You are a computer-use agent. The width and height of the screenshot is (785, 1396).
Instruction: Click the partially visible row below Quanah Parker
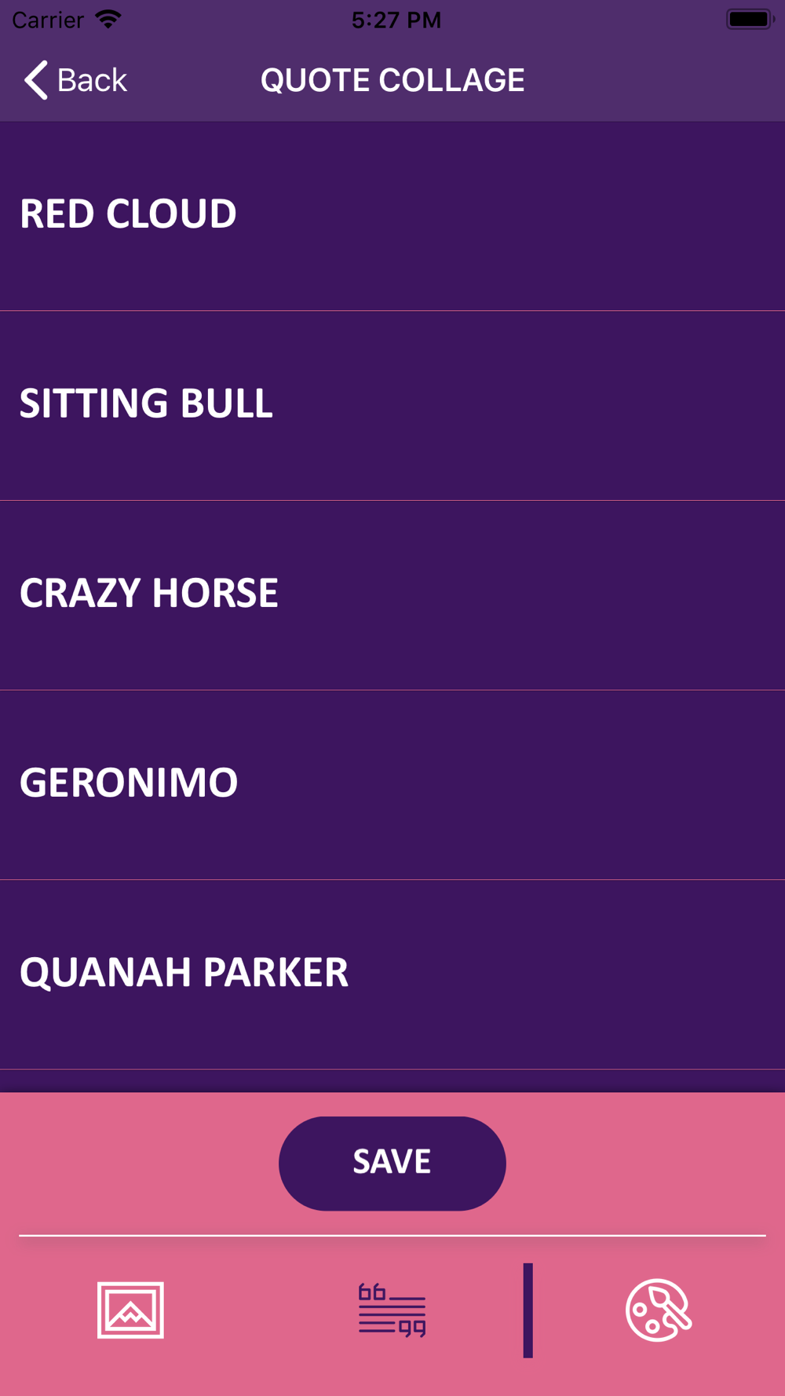coord(392,1081)
